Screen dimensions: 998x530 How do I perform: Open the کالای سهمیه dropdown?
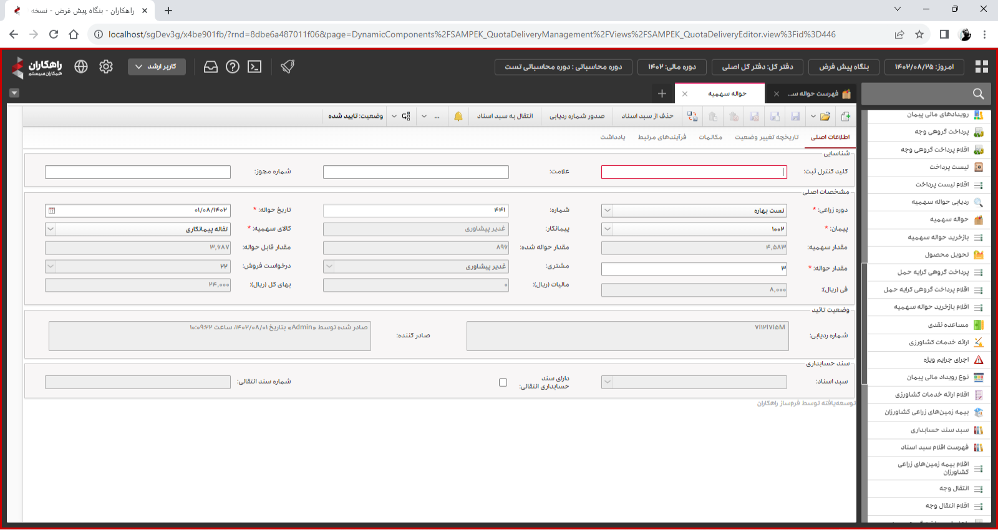pos(51,229)
